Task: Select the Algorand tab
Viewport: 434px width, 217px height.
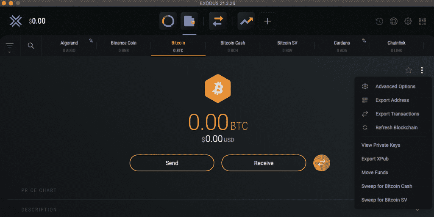Action: pos(69,46)
